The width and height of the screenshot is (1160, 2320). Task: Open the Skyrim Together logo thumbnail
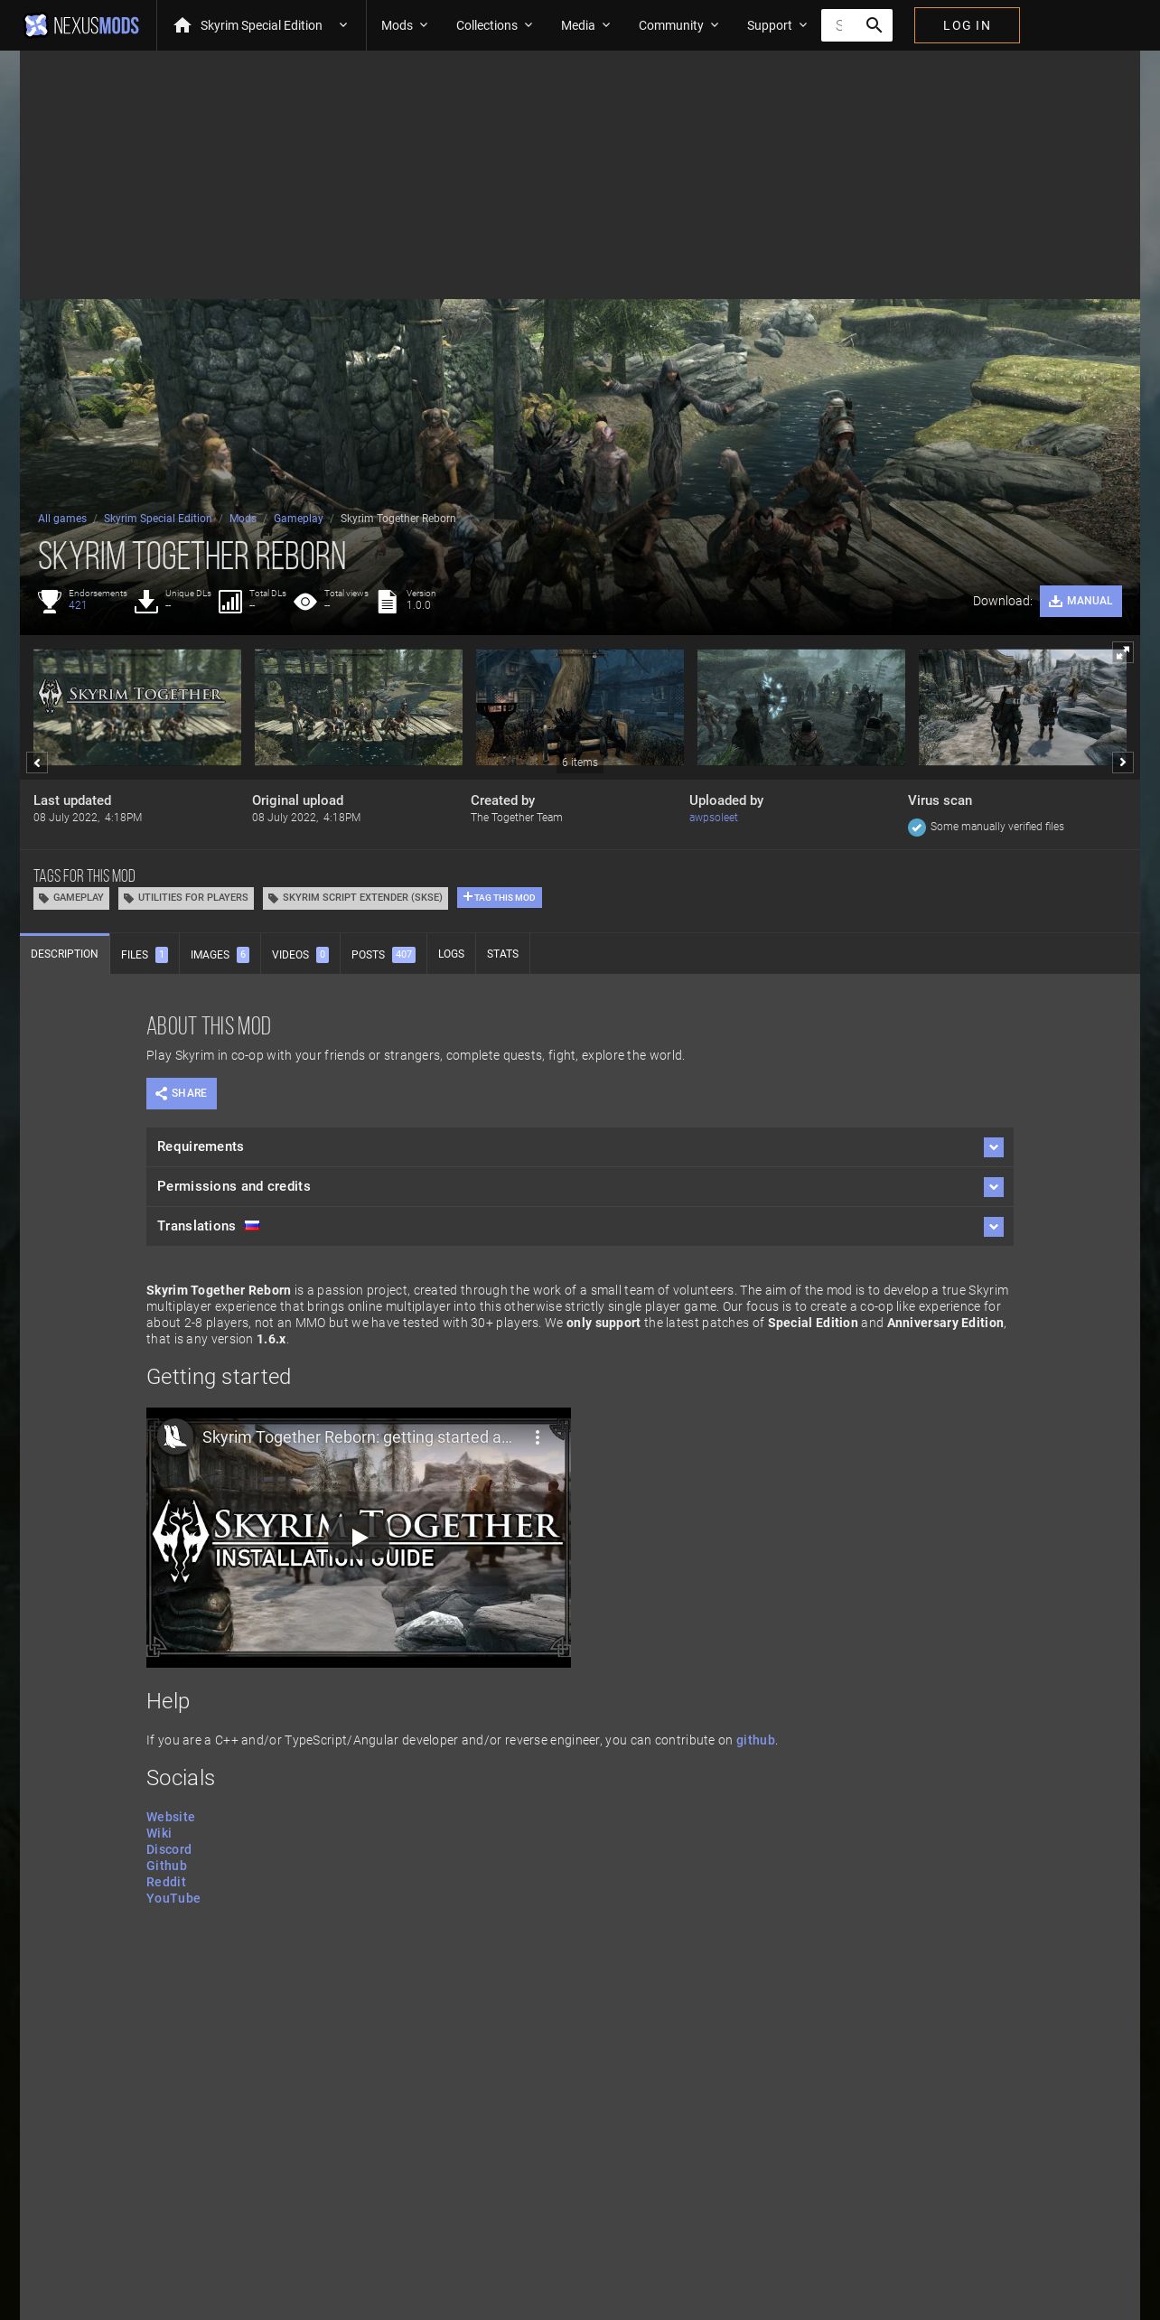(137, 707)
